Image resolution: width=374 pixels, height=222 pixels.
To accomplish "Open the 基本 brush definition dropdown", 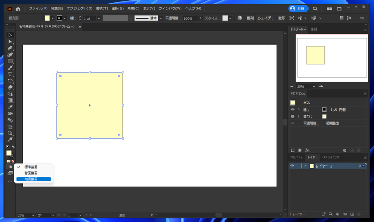I will pyautogui.click(x=161, y=18).
